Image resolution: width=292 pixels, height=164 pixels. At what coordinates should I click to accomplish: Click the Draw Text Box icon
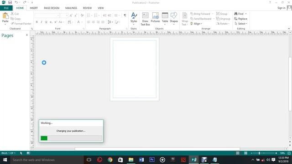[x=145, y=15]
